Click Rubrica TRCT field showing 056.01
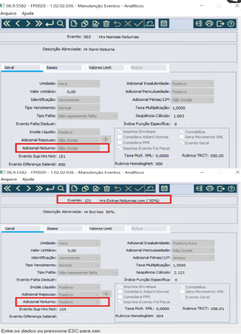This screenshot has width=241, height=334. (218, 308)
